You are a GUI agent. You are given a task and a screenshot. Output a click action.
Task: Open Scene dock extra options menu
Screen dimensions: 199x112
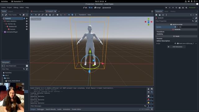27,15
